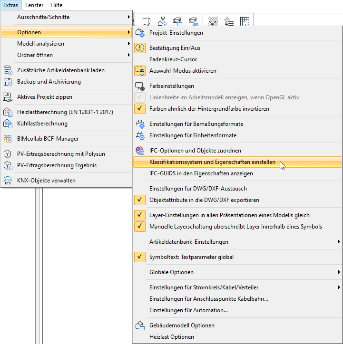This screenshot has width=343, height=344.
Task: Open the Fenster menu
Action: coord(34,5)
